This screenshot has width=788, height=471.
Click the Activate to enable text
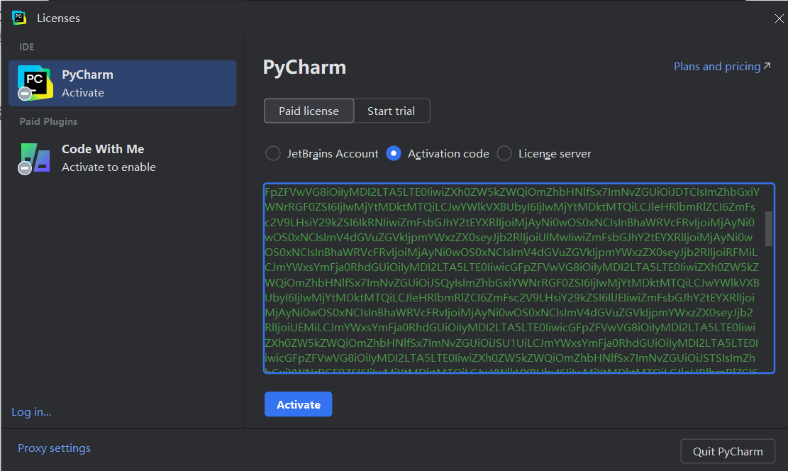(109, 167)
